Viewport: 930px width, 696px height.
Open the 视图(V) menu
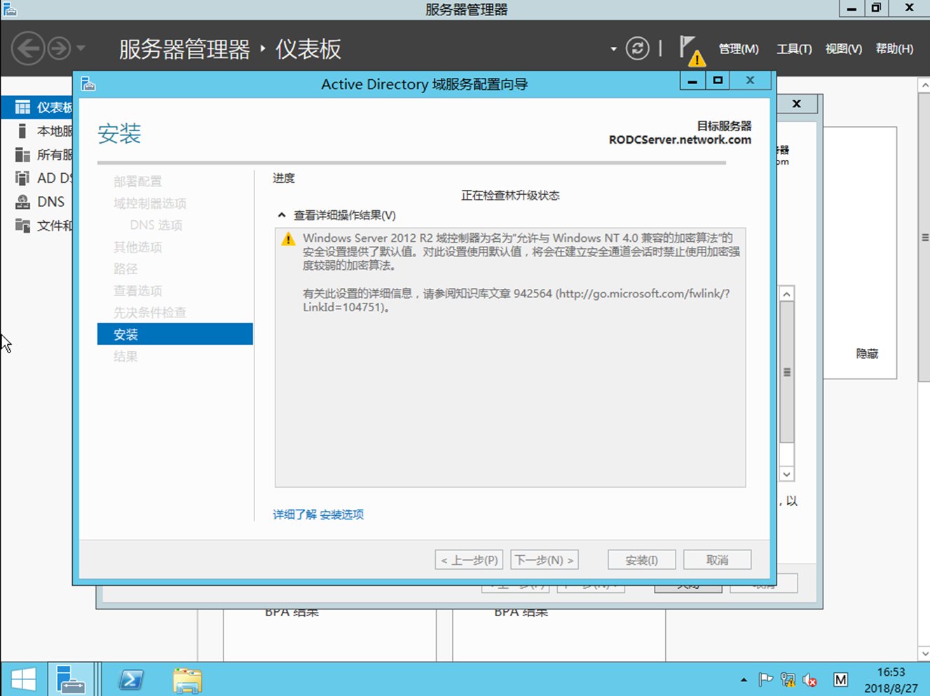843,49
